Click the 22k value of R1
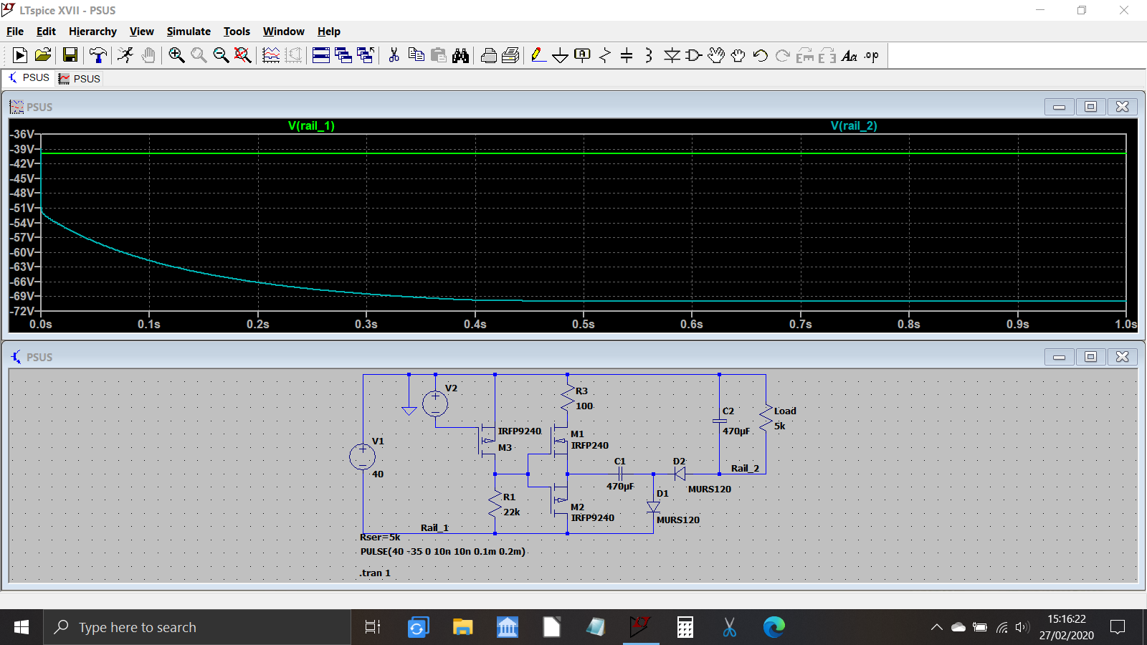Viewport: 1147px width, 645px height. (x=511, y=512)
